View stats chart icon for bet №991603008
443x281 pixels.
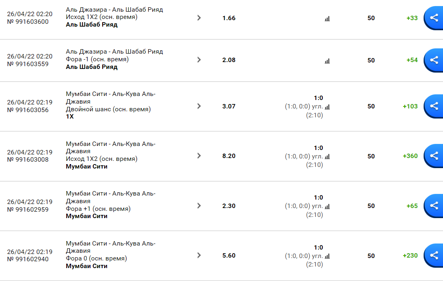[x=327, y=156]
